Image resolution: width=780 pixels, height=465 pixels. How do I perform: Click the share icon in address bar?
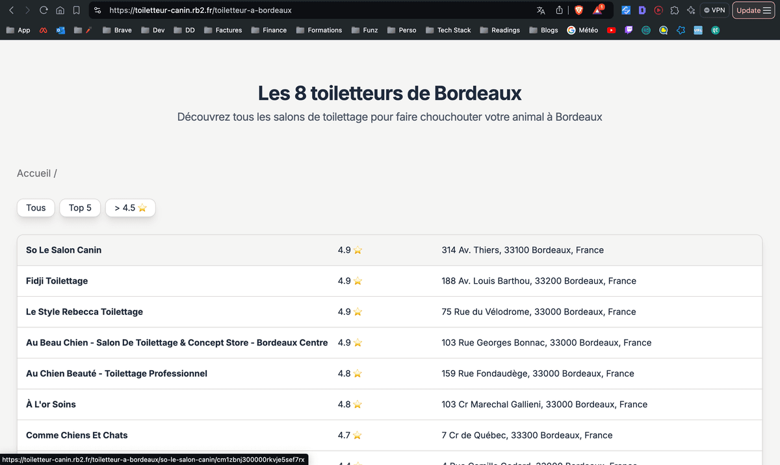coord(559,10)
